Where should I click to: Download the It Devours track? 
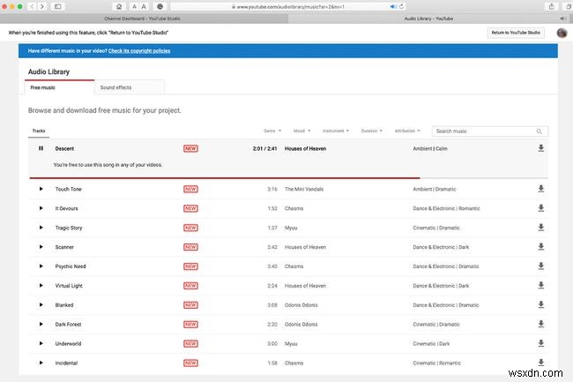(541, 208)
